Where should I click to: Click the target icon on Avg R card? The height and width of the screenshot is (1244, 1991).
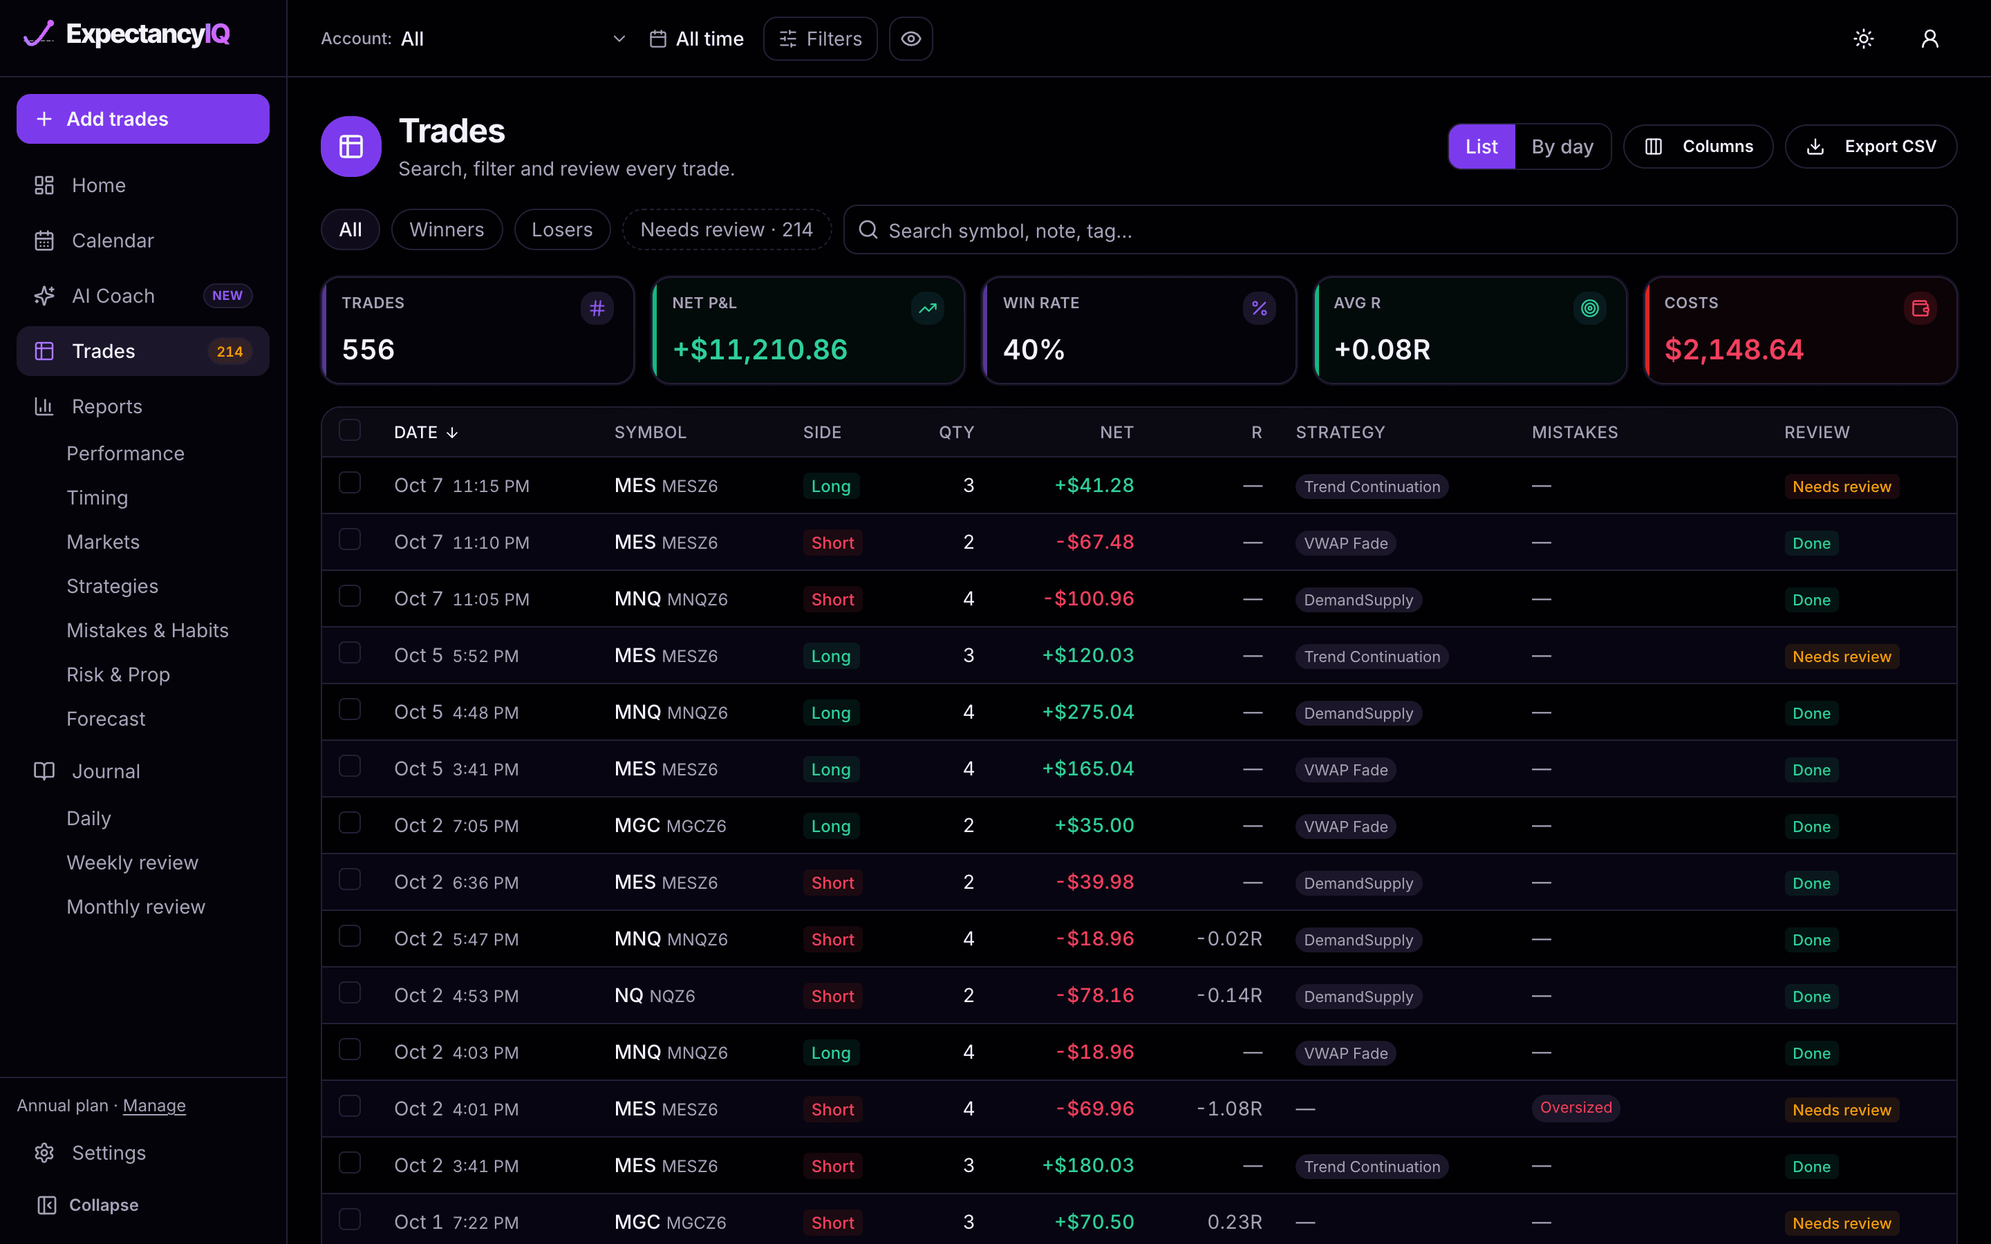tap(1590, 308)
